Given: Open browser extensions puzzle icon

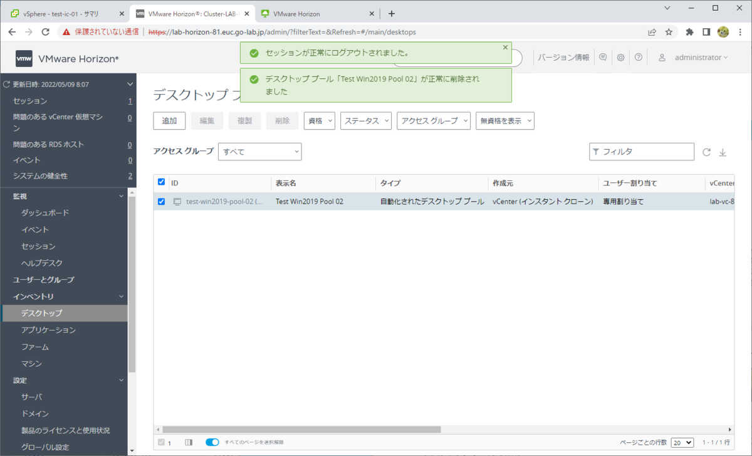Looking at the screenshot, I should click(690, 32).
